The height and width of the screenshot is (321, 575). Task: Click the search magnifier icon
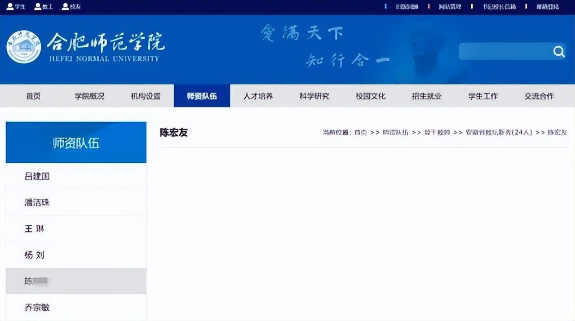(x=559, y=51)
